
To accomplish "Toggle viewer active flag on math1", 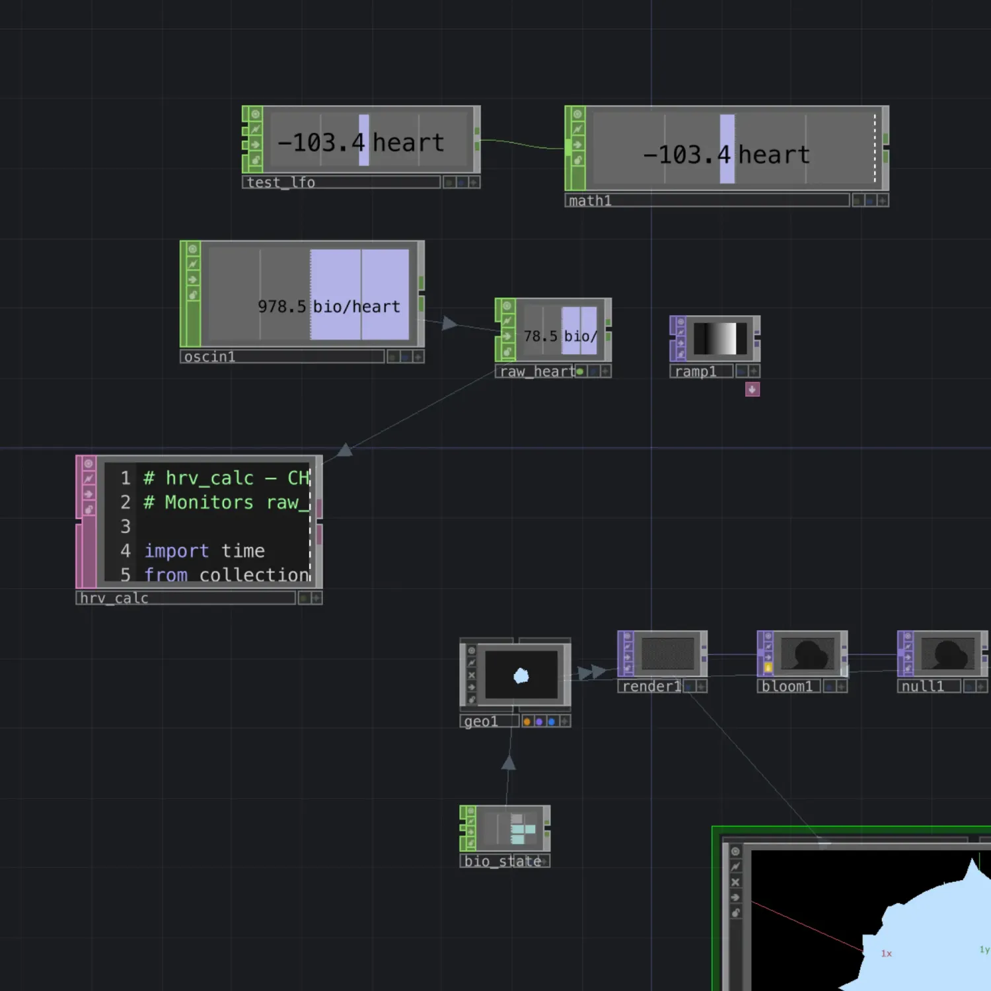I will 577,114.
